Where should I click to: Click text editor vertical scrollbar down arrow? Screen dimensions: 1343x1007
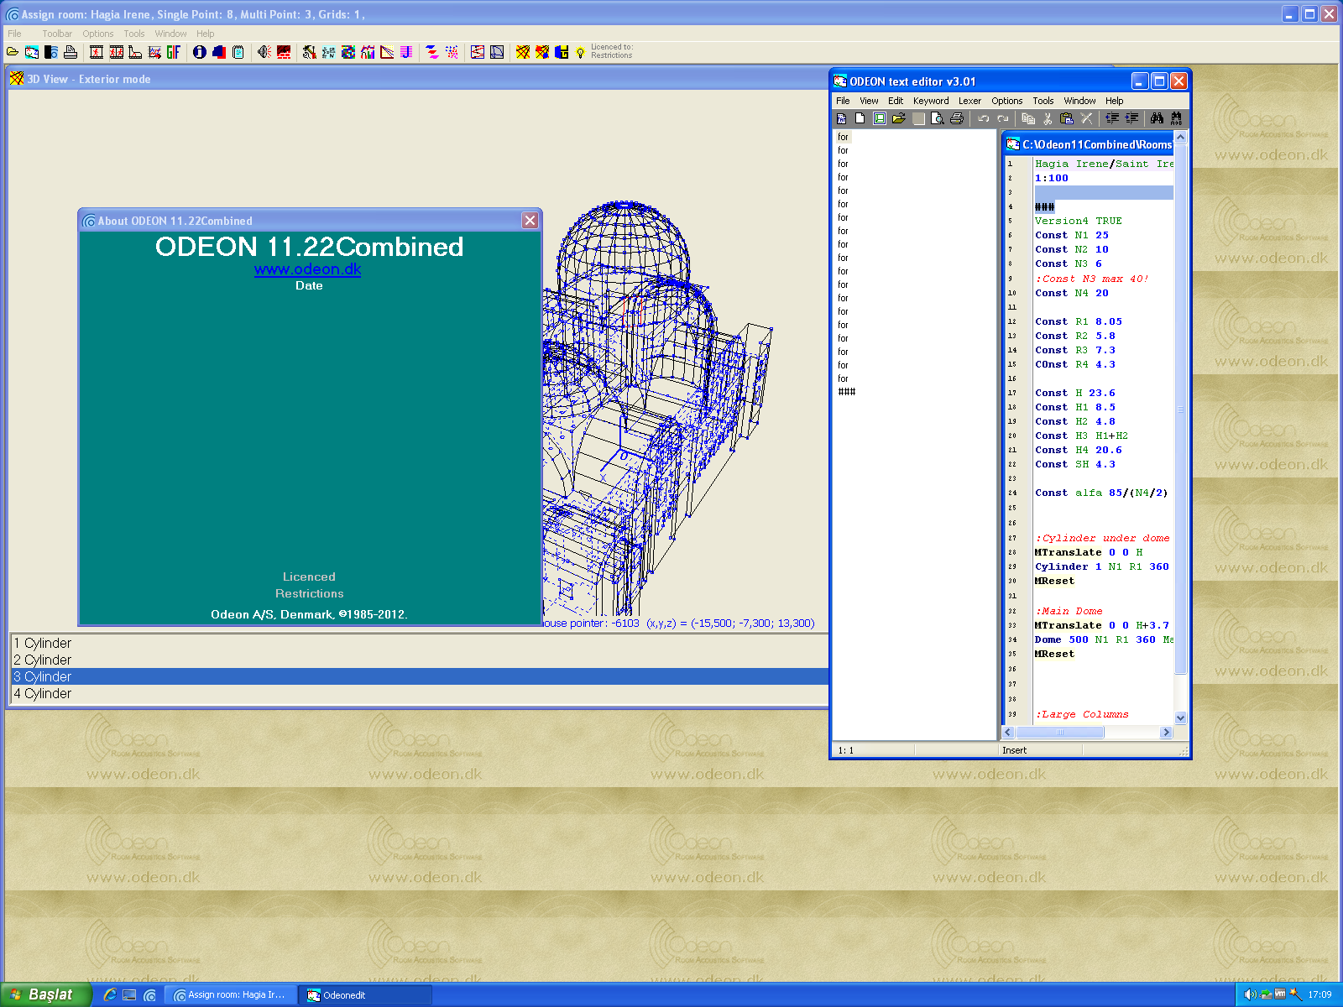point(1180,717)
